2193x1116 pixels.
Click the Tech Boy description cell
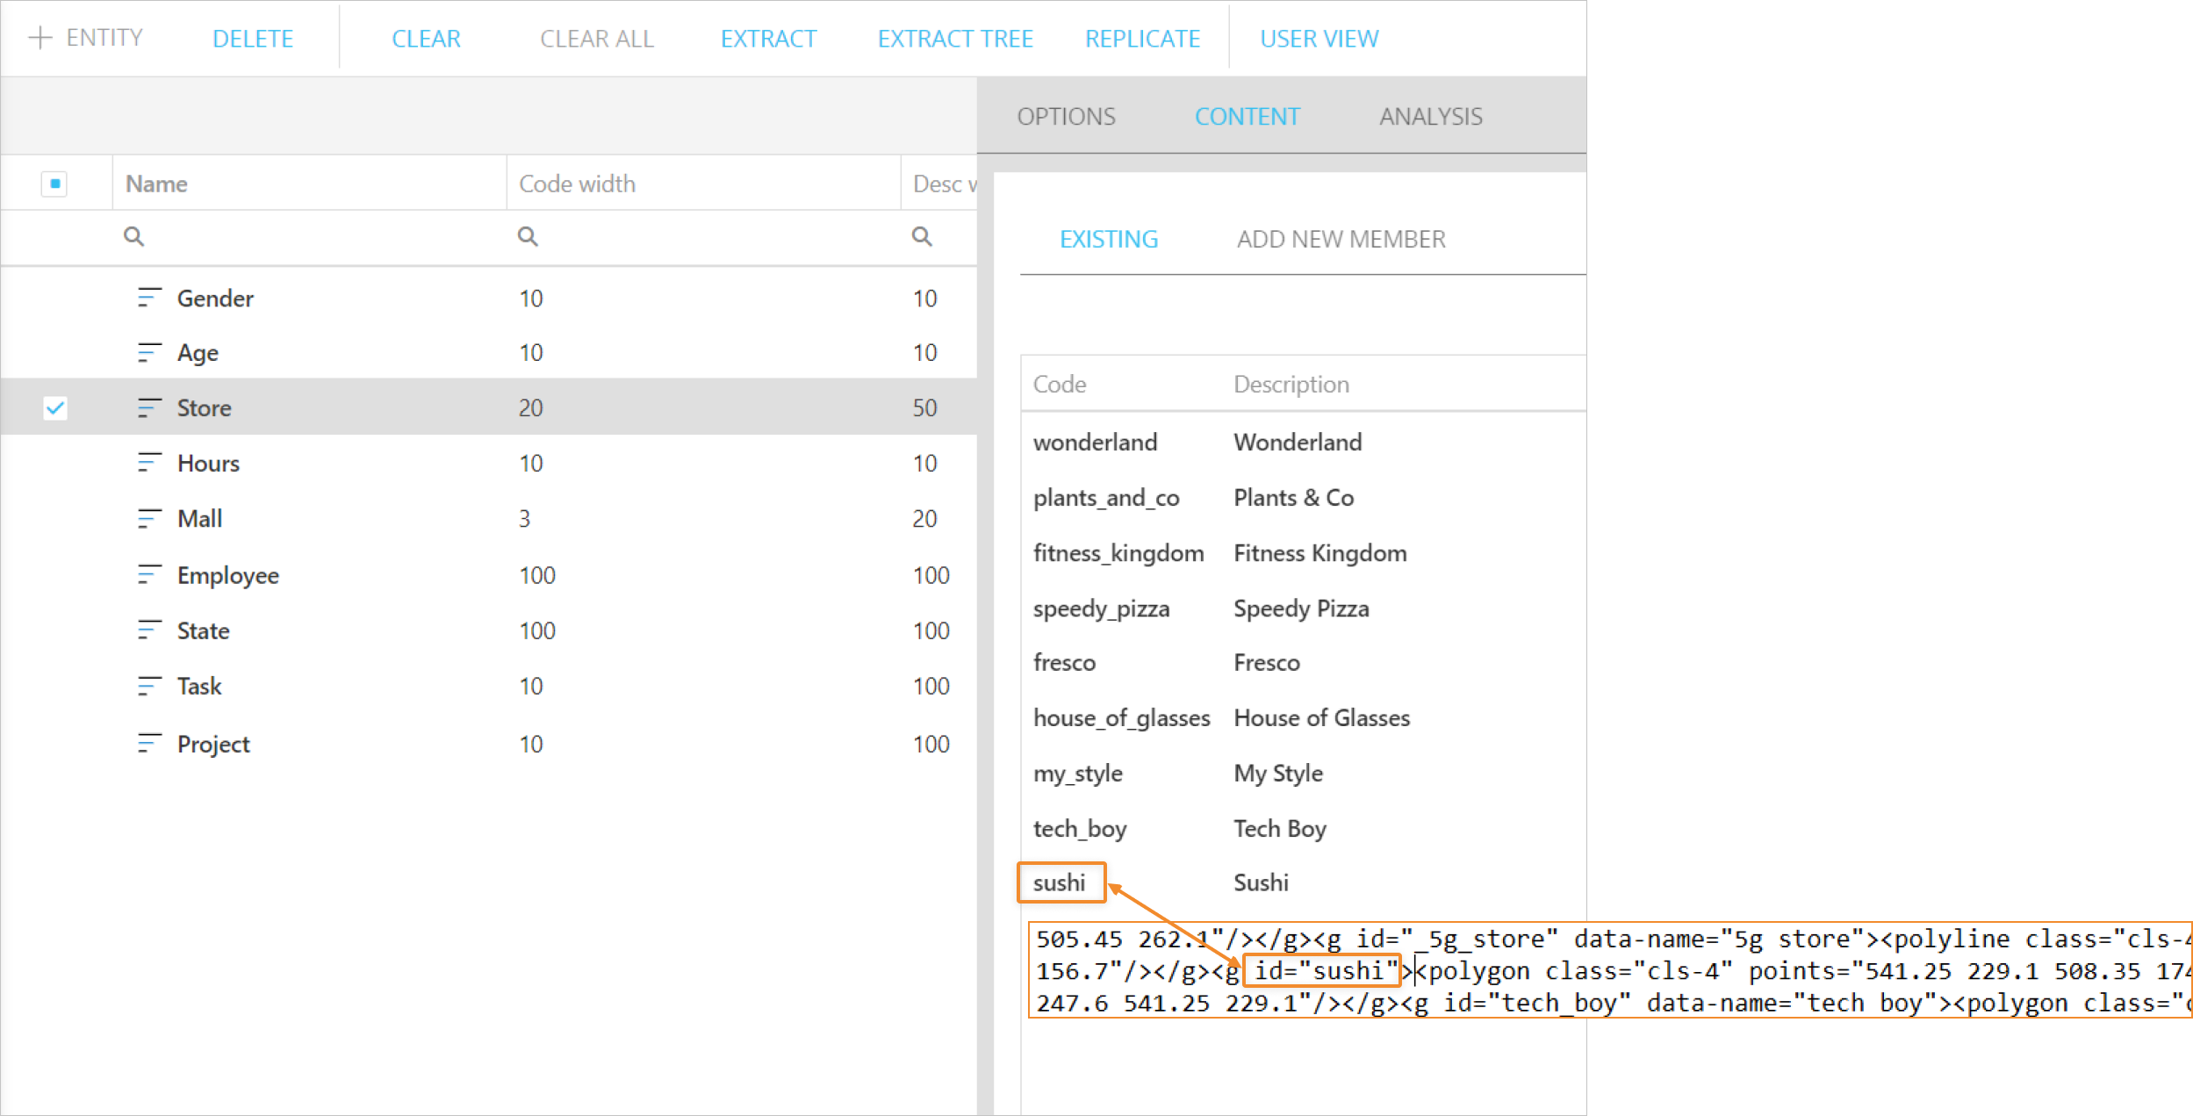click(1279, 828)
